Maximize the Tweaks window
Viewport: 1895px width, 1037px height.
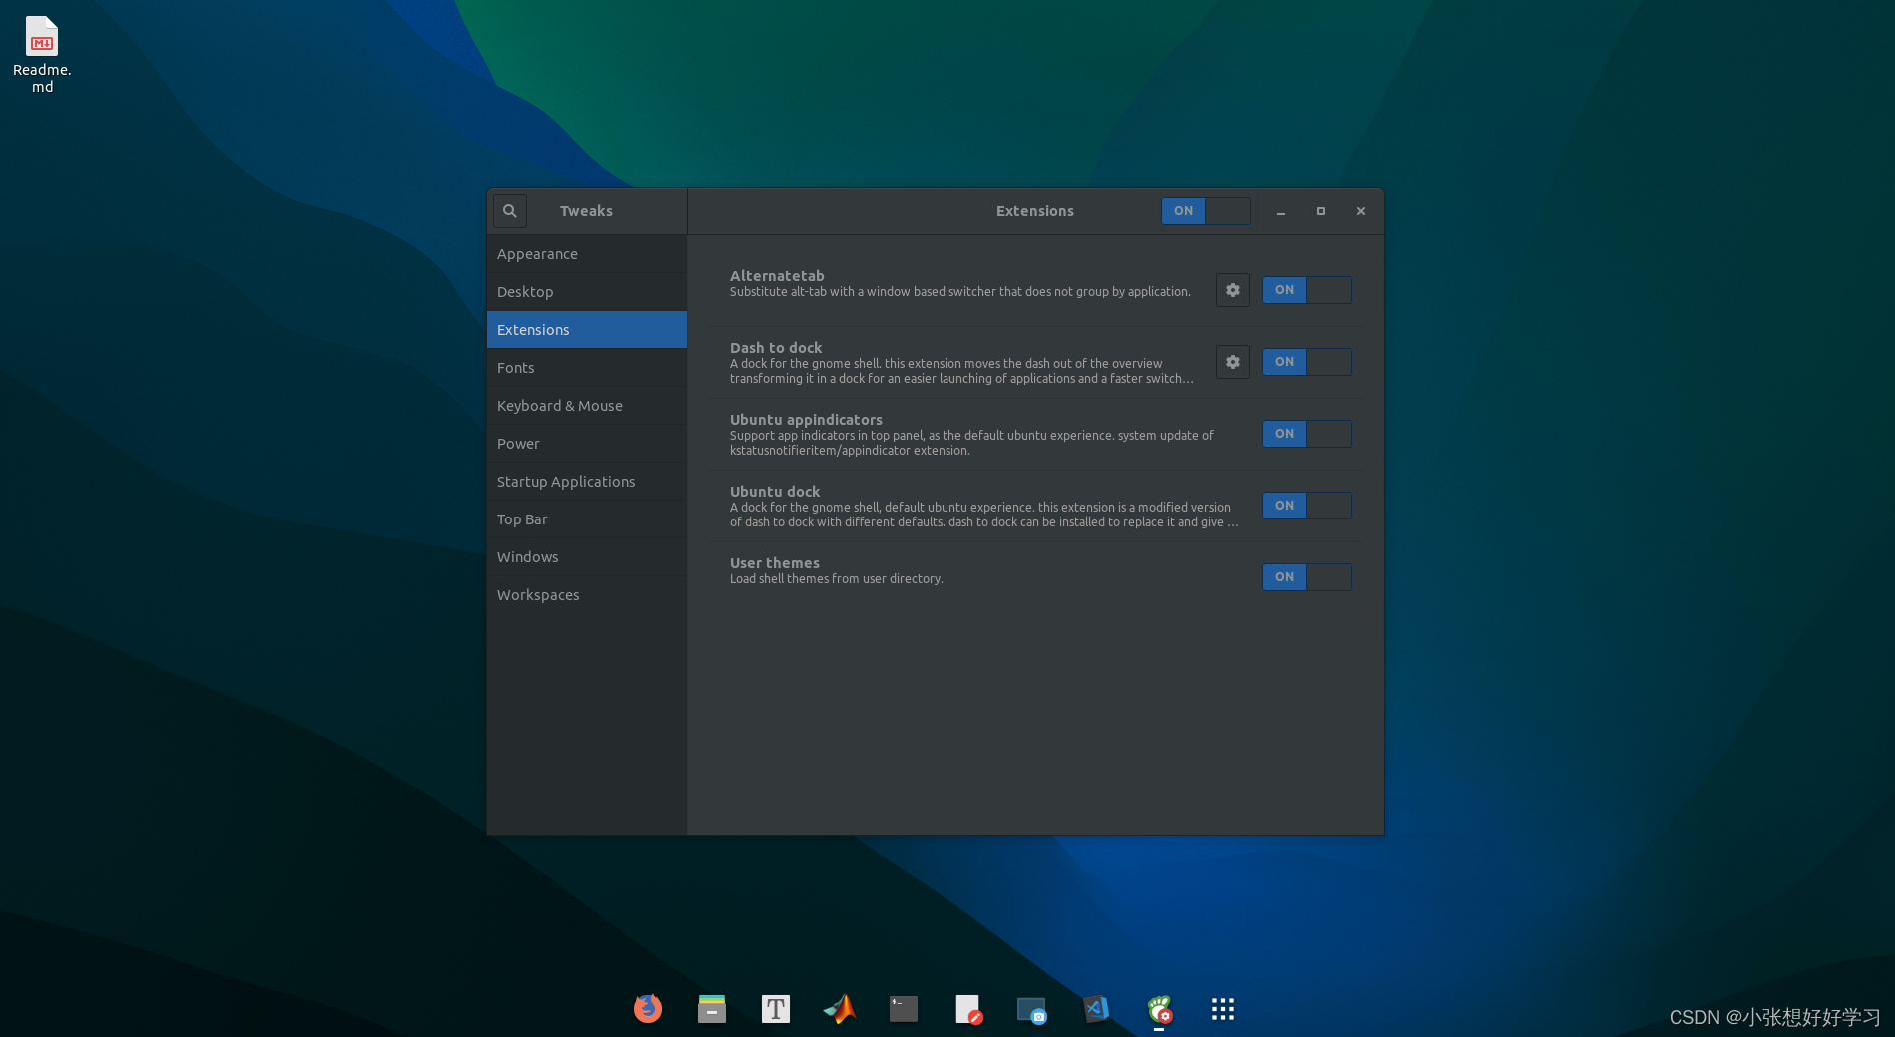point(1321,211)
